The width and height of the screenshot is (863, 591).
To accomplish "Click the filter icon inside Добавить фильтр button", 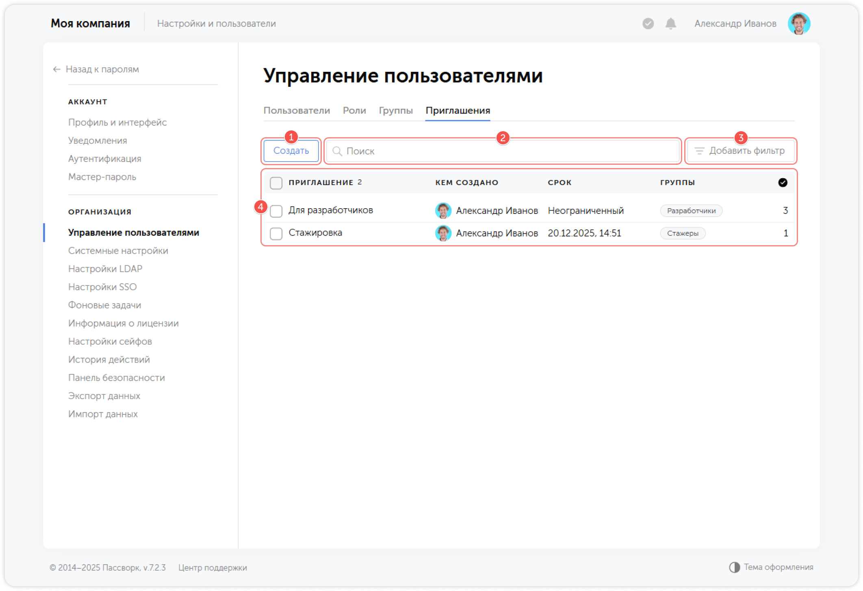I will (x=699, y=151).
